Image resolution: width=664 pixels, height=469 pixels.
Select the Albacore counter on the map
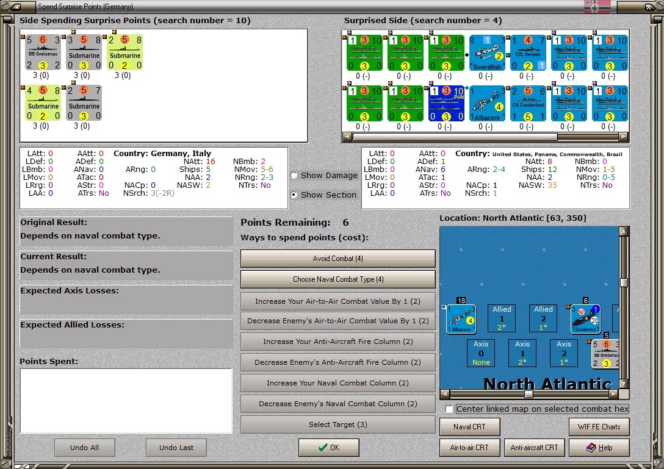pos(460,318)
